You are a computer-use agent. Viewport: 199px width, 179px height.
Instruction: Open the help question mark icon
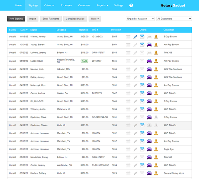tap(131, 5)
